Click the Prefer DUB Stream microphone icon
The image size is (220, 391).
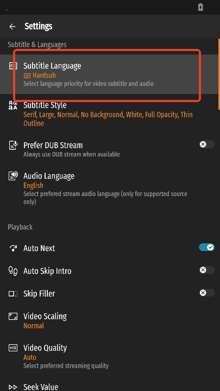[13, 145]
